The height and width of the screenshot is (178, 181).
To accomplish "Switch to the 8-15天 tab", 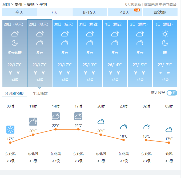I will 90,12.
